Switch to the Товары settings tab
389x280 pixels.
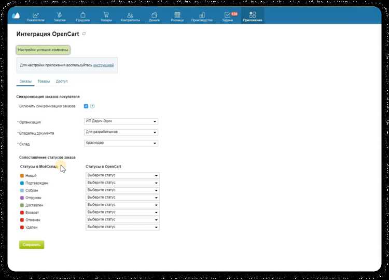point(44,81)
